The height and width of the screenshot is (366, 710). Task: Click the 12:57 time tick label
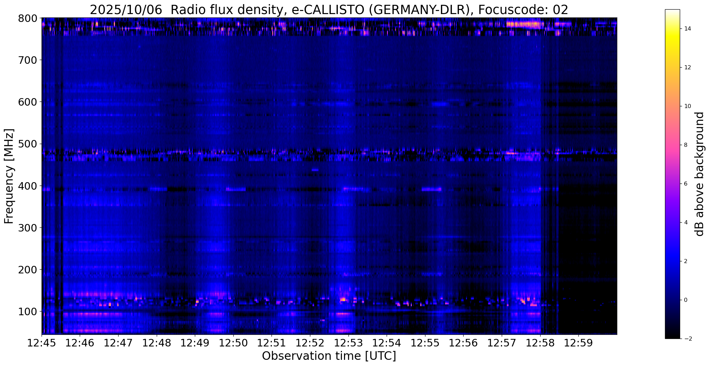502,343
